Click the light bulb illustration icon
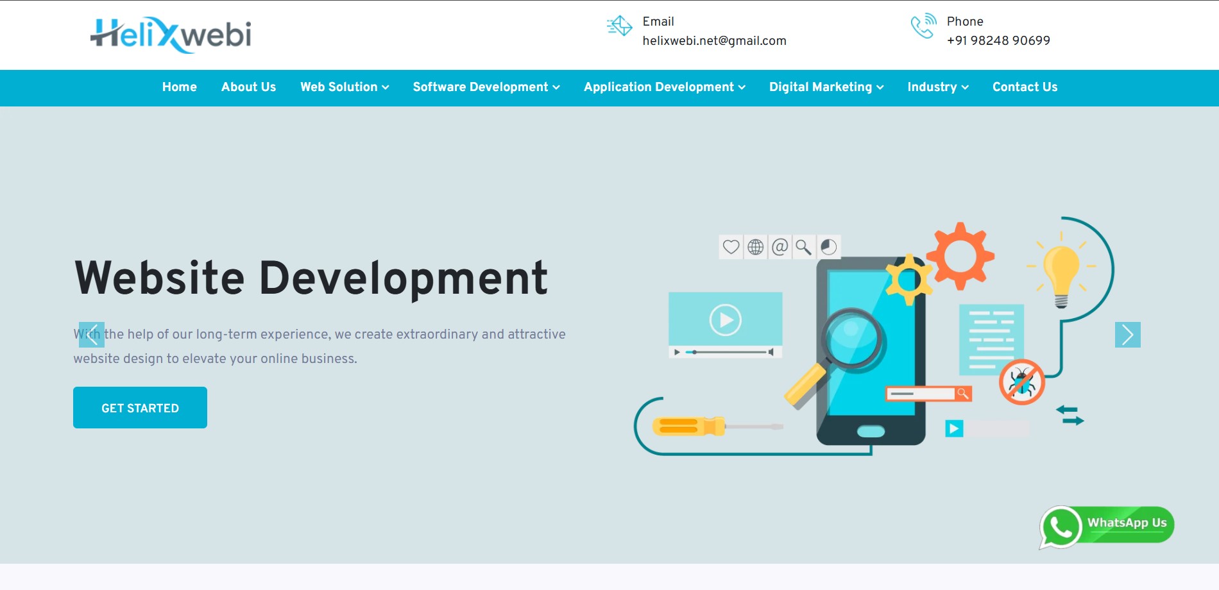The image size is (1219, 590). coord(1061,273)
